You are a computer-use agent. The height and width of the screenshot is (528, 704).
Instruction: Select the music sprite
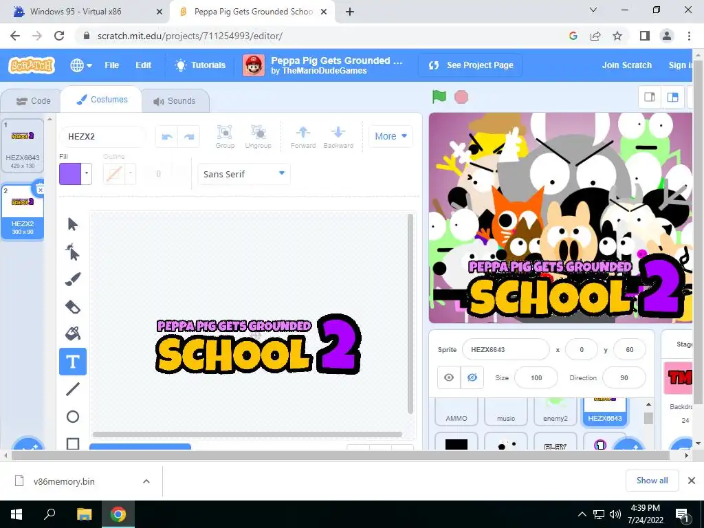pyautogui.click(x=506, y=412)
